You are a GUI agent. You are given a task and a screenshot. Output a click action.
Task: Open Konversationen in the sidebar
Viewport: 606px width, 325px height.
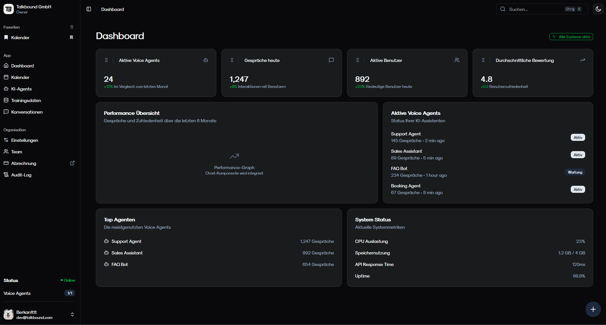[27, 112]
